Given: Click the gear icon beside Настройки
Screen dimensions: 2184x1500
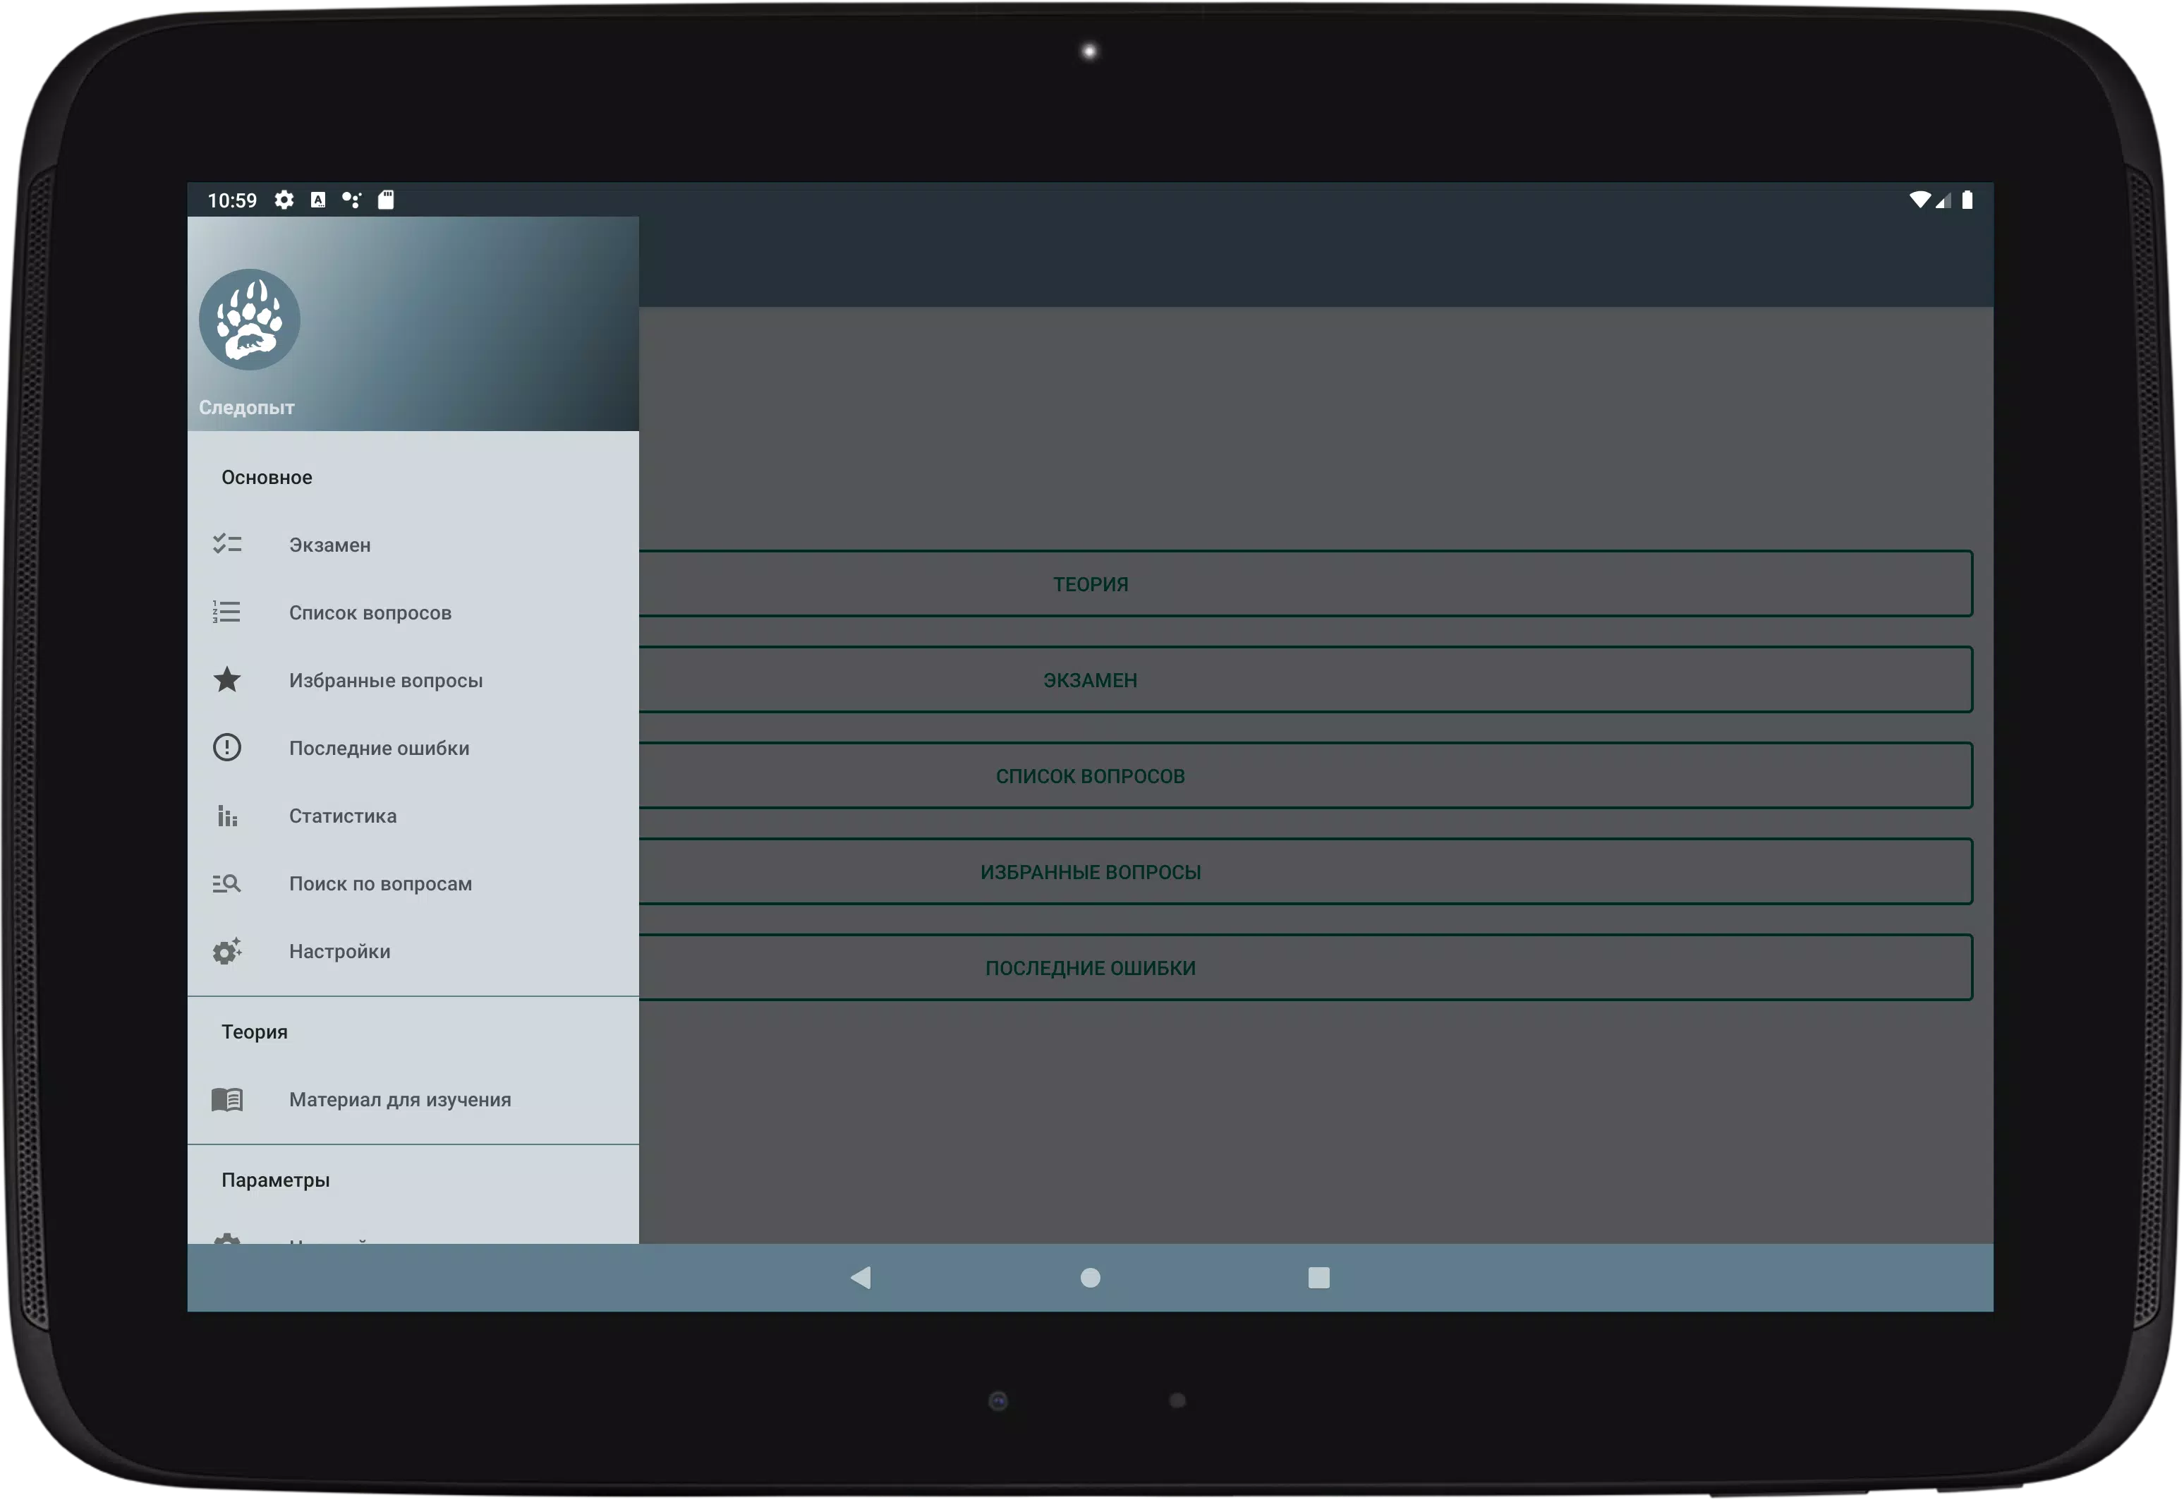Looking at the screenshot, I should point(226,951).
